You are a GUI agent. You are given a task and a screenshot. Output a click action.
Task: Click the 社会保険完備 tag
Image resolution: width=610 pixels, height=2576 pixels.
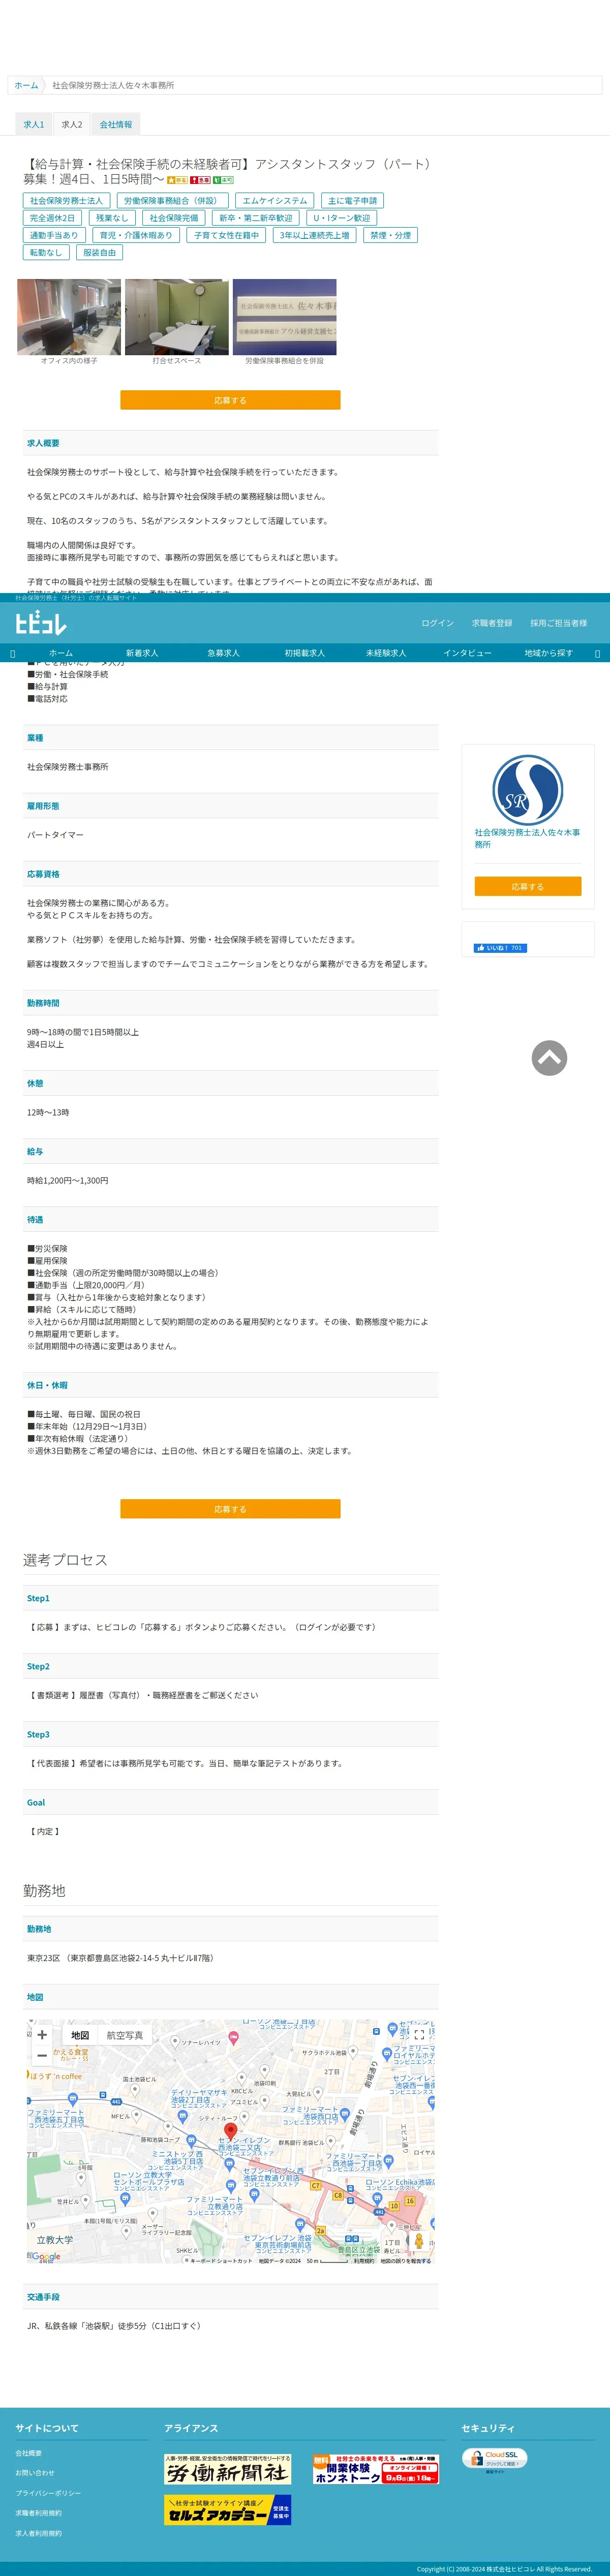coord(174,218)
